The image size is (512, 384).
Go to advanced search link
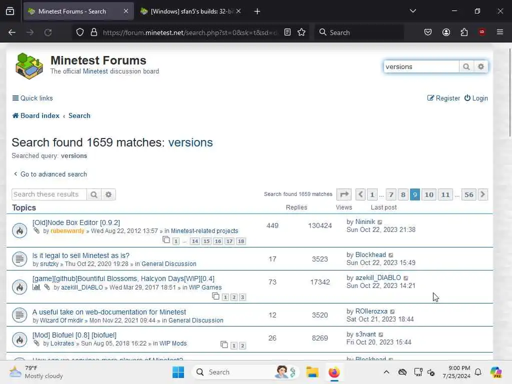(x=50, y=174)
